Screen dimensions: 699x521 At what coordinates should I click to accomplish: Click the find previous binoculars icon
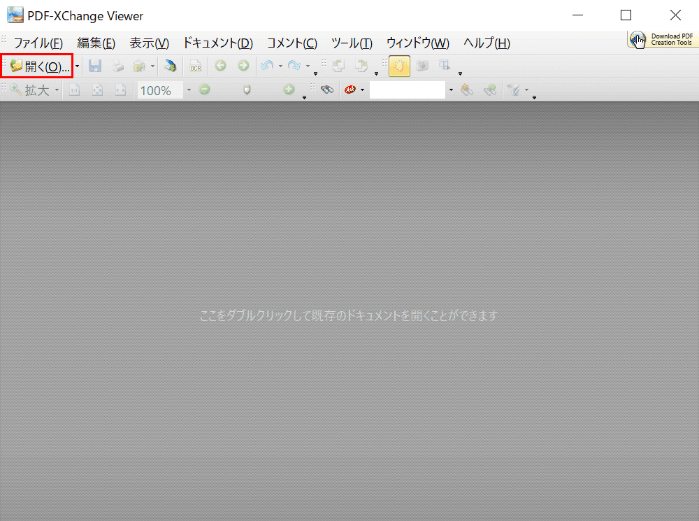pyautogui.click(x=467, y=90)
